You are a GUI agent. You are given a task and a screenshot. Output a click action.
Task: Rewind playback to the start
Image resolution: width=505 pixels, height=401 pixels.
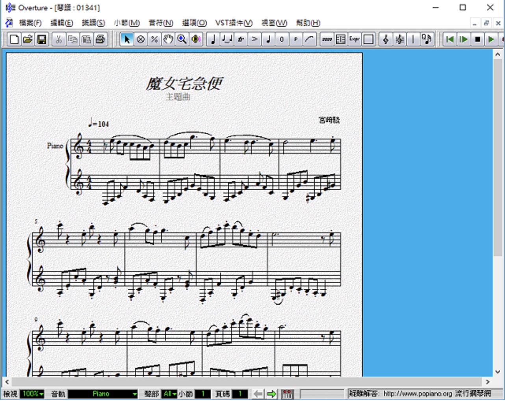[x=450, y=39]
